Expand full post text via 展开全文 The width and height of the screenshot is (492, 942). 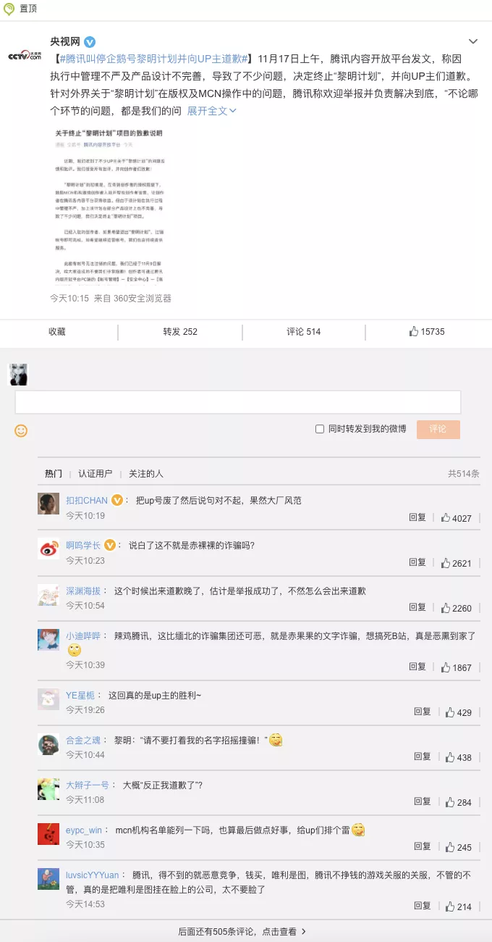pos(211,111)
